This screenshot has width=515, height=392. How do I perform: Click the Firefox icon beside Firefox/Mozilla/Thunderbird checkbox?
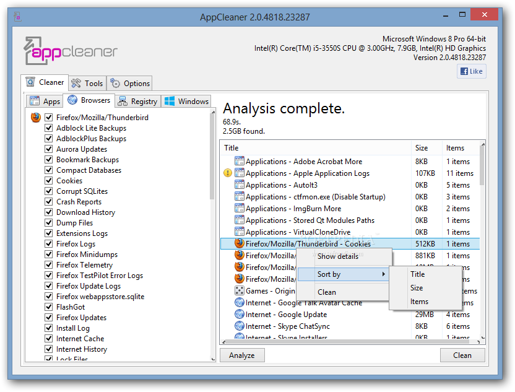pos(36,117)
